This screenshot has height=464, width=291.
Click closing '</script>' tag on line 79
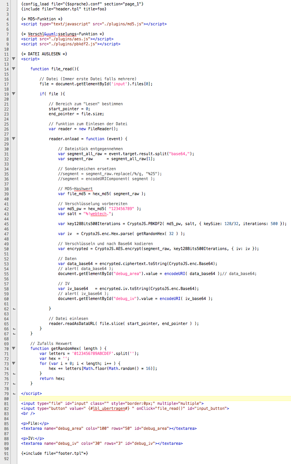(32, 393)
